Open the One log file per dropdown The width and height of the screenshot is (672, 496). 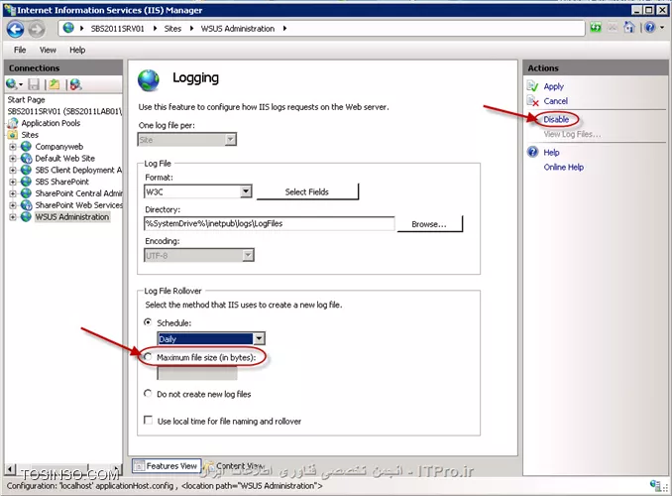point(231,140)
